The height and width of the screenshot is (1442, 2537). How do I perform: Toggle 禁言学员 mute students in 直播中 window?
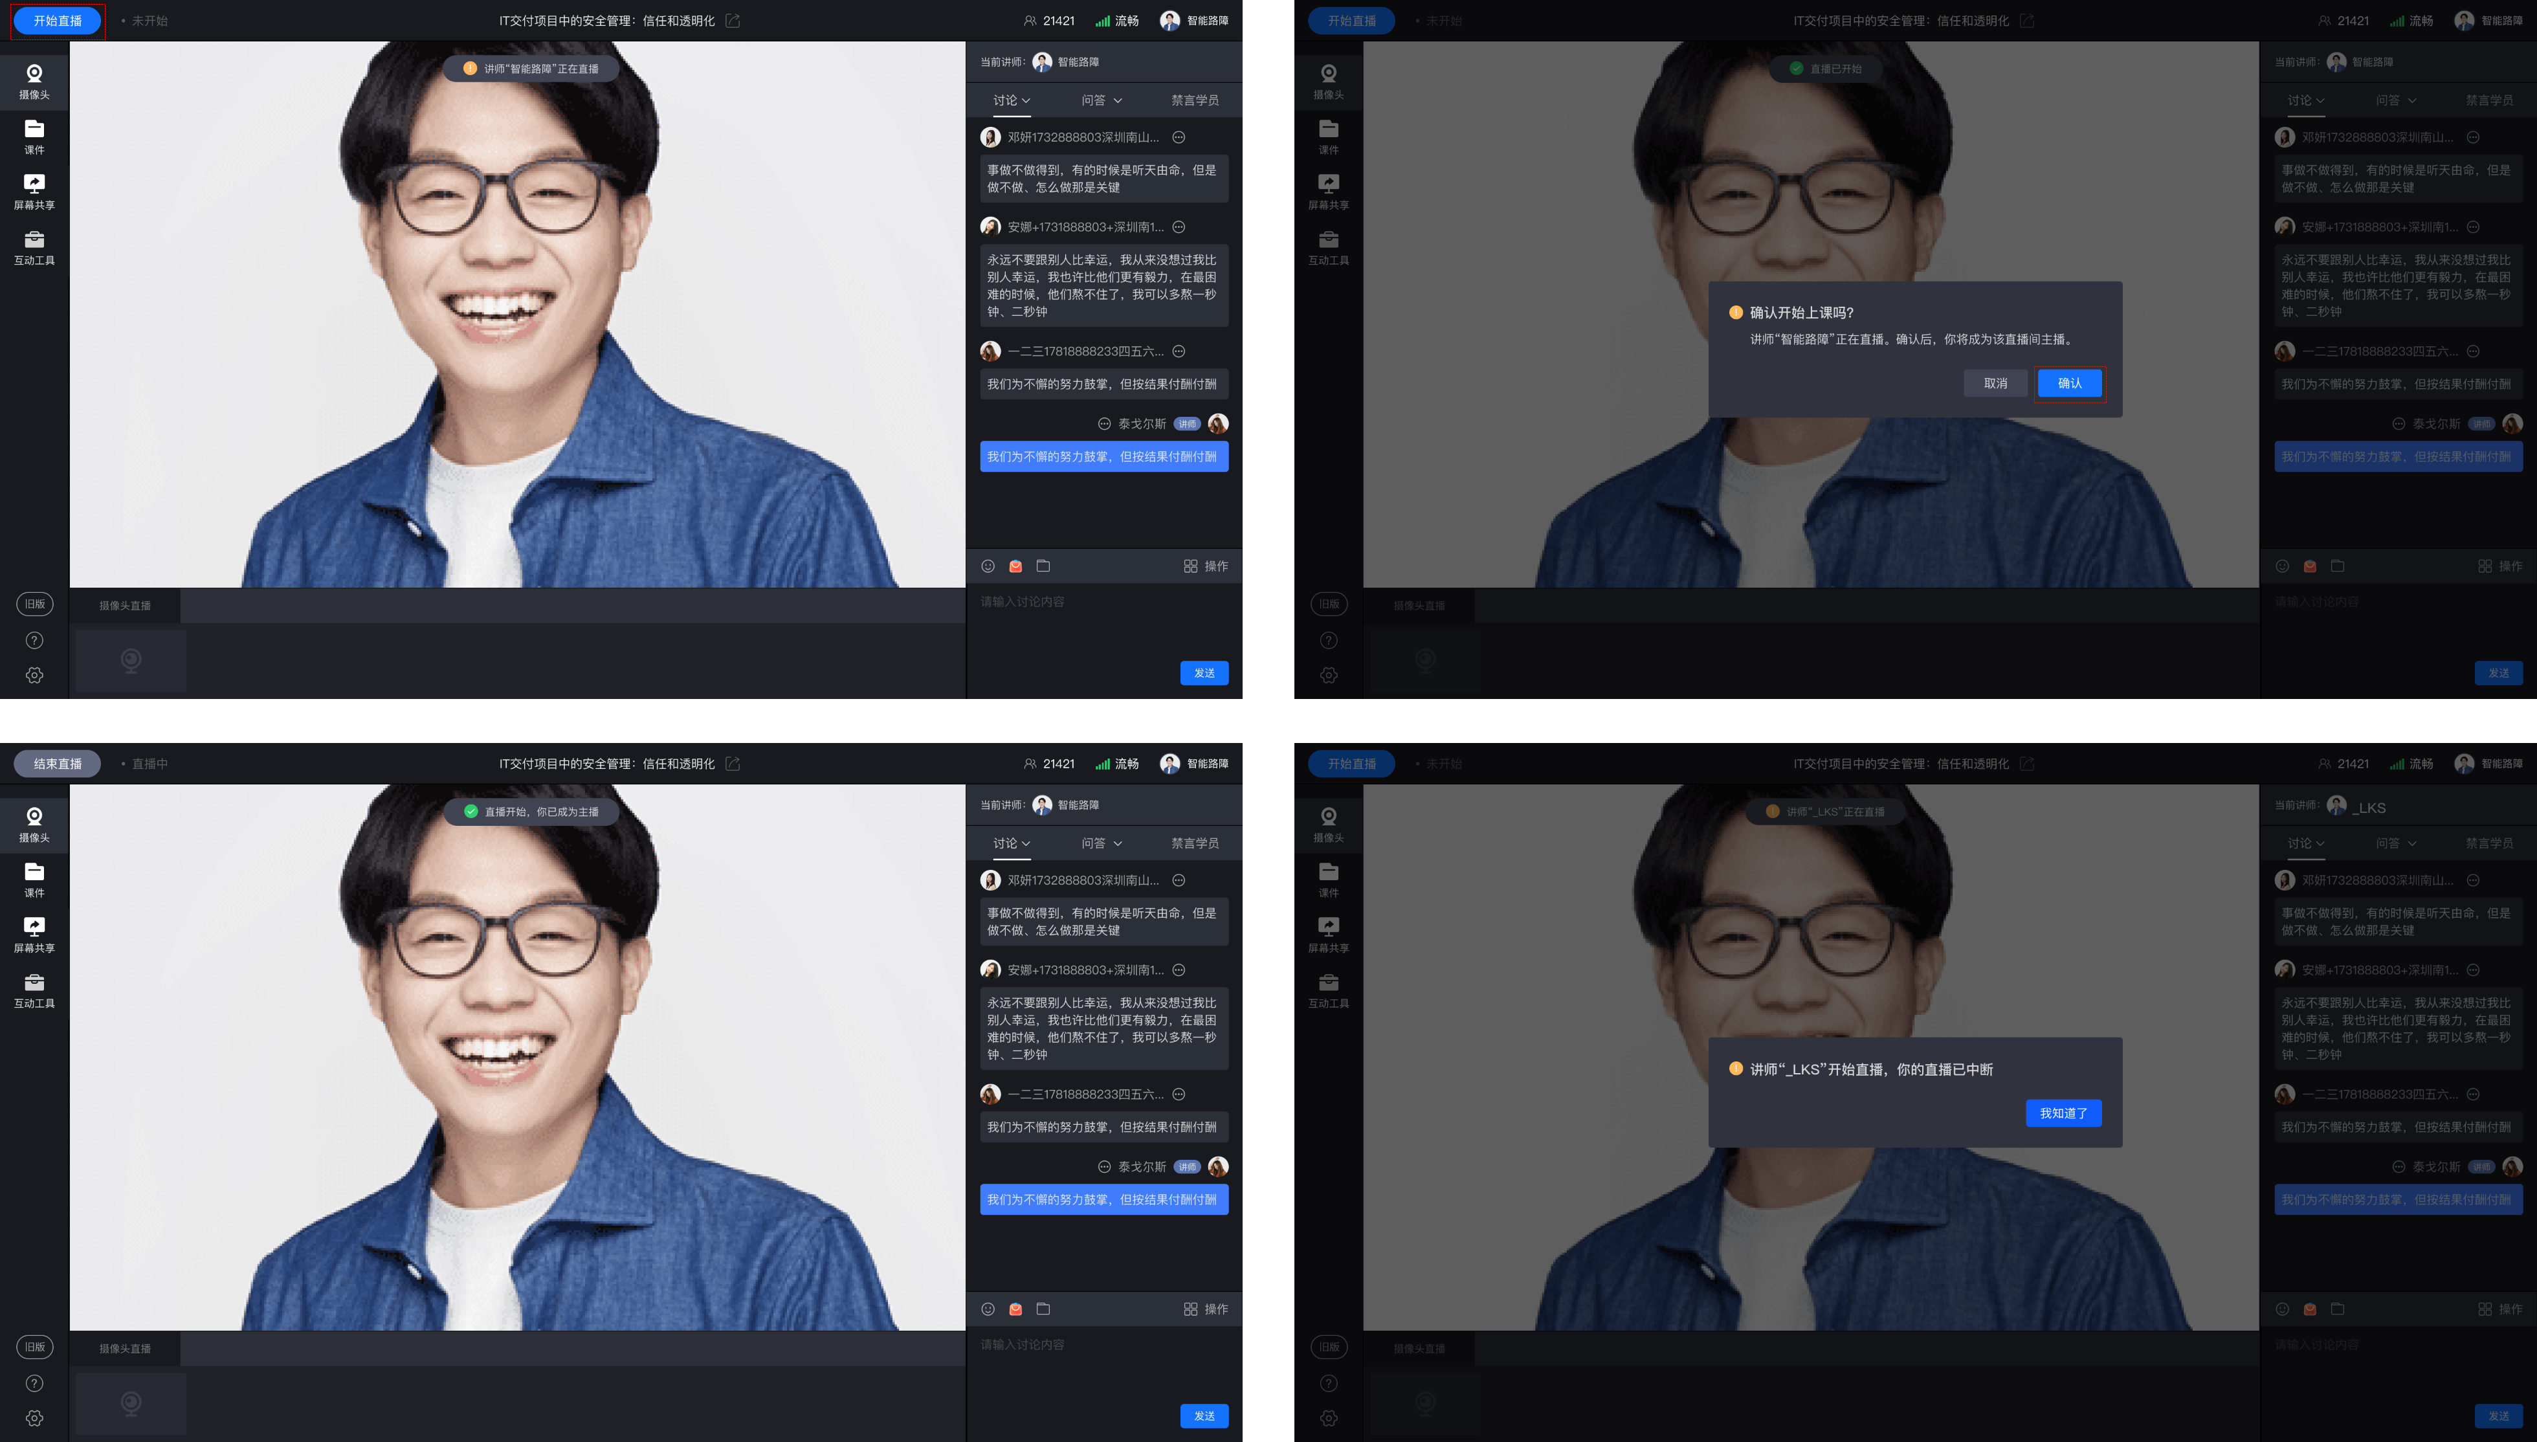[x=1194, y=843]
